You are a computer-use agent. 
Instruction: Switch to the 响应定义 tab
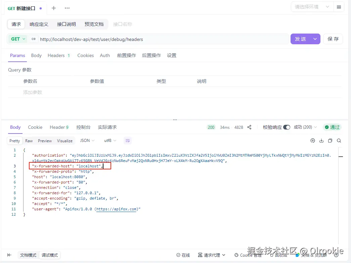[39, 24]
